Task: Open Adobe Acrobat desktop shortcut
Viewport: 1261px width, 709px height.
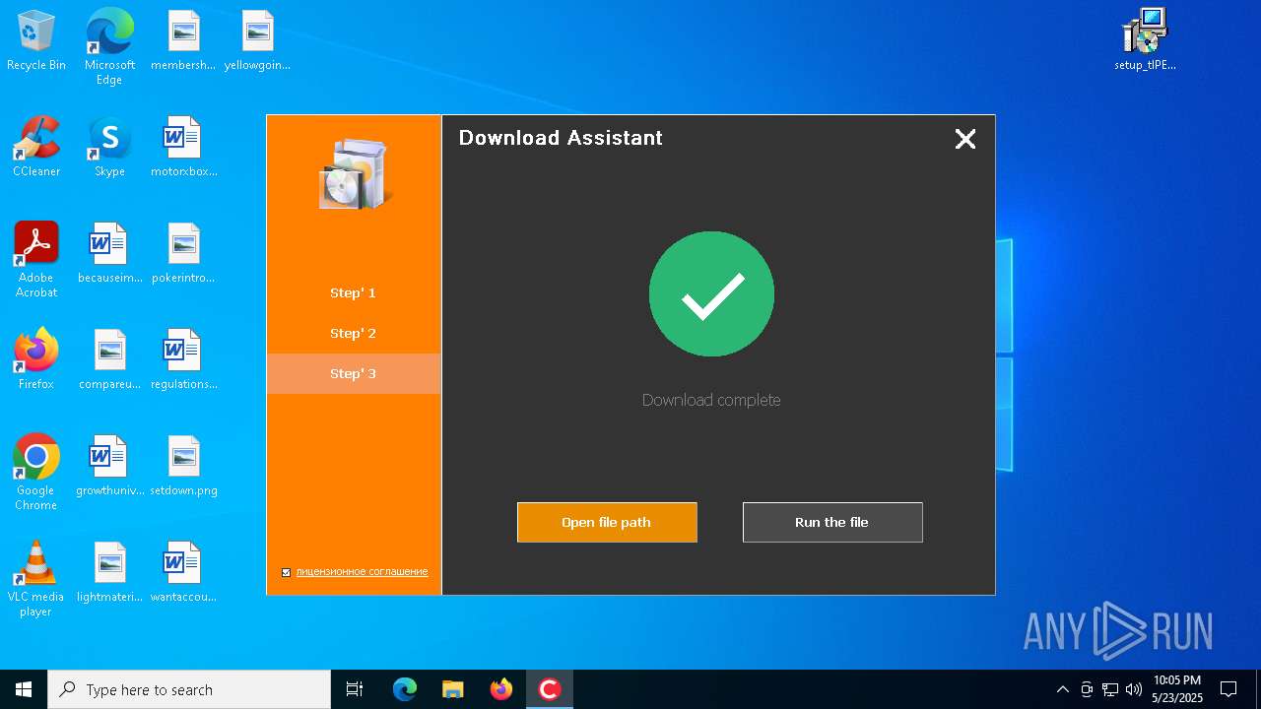Action: coord(36,260)
